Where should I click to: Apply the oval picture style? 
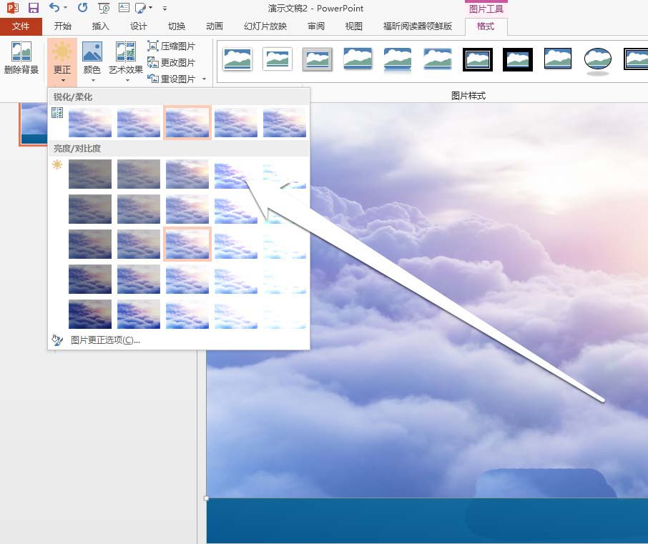click(598, 61)
